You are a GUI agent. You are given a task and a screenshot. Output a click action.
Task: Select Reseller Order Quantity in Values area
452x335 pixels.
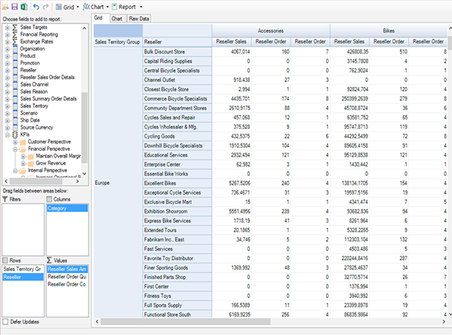click(68, 277)
